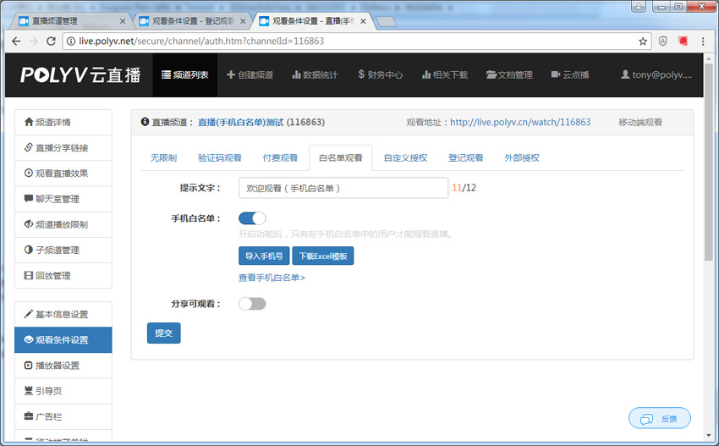Viewport: 719px width, 446px height.
Task: Switch to the custom authorization tab
Action: point(405,157)
